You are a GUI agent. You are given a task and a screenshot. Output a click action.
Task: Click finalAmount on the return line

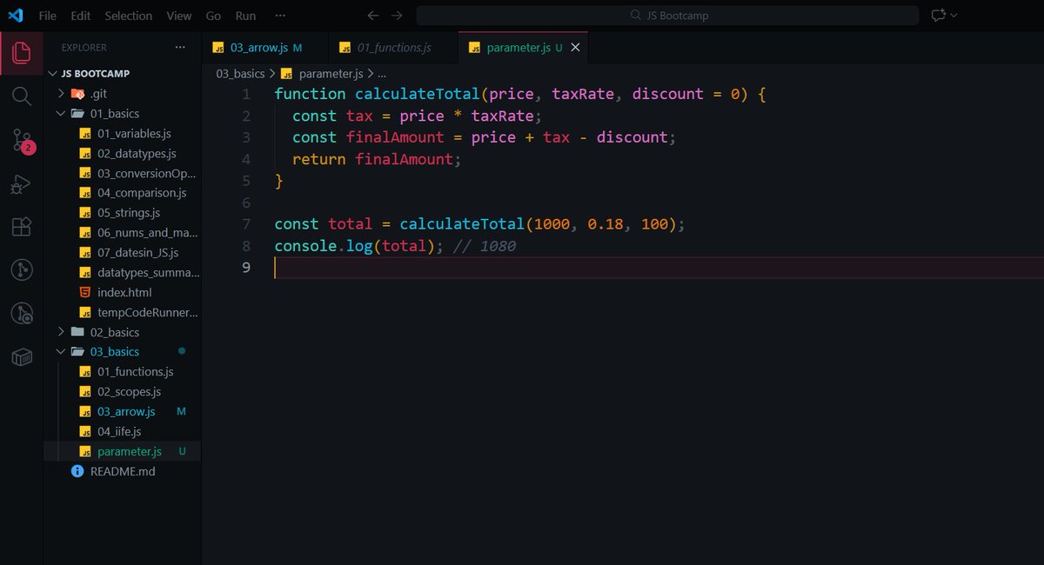[x=405, y=159]
